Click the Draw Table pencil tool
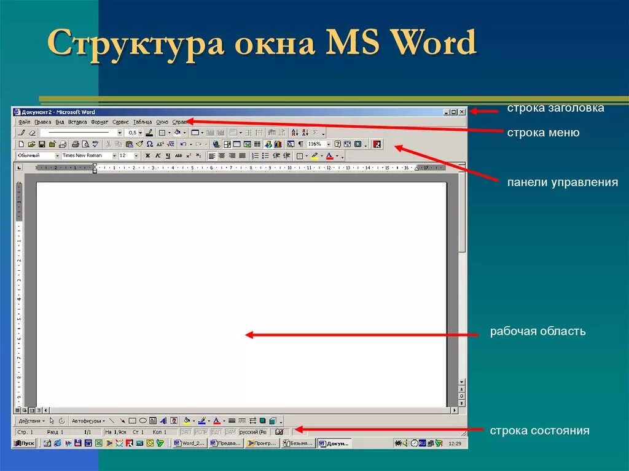629x471 pixels. pos(22,133)
